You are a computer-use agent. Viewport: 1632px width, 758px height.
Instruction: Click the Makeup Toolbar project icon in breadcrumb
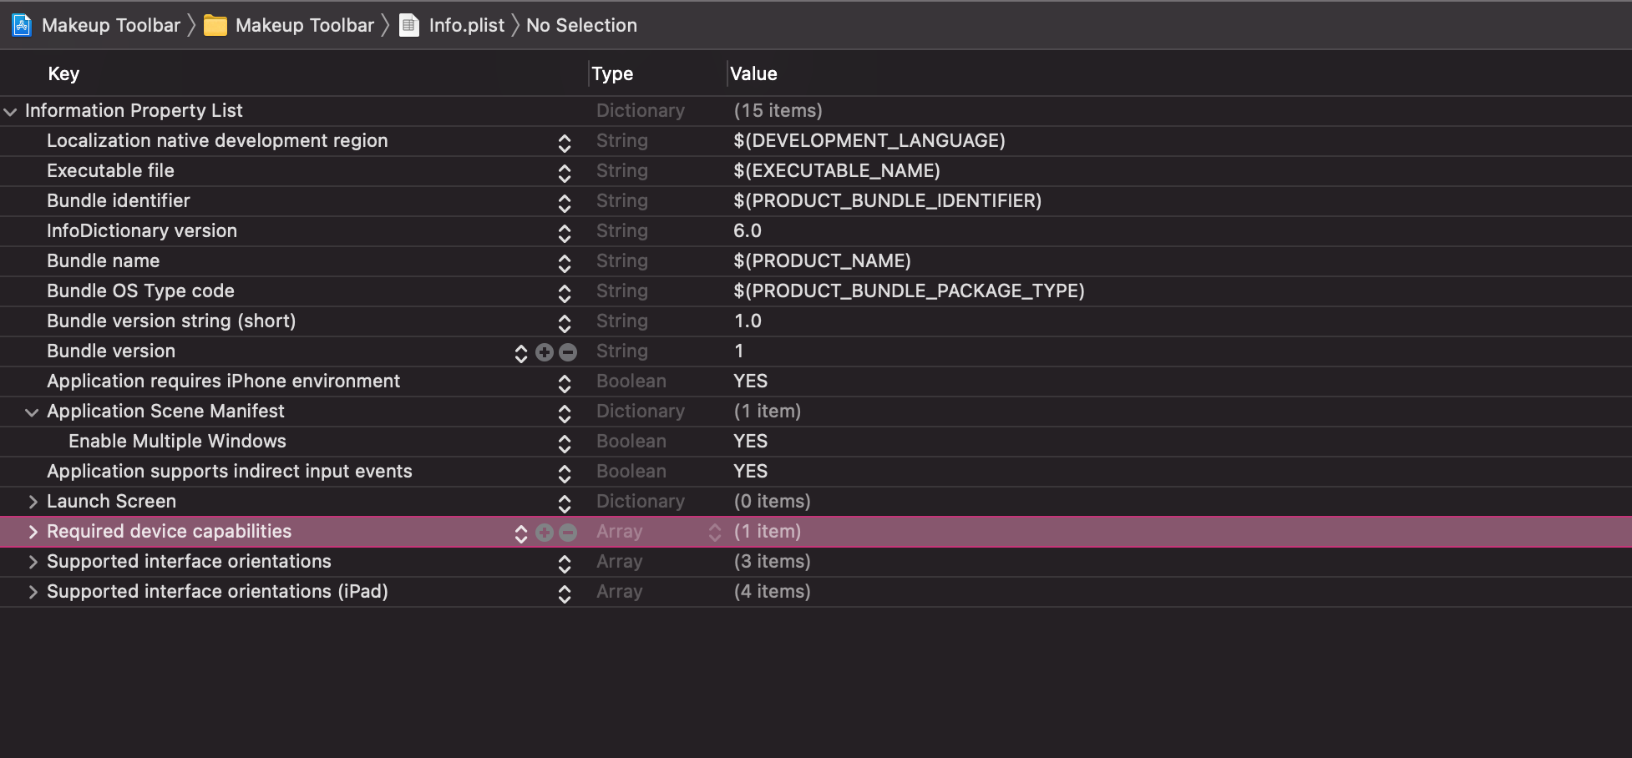[22, 26]
